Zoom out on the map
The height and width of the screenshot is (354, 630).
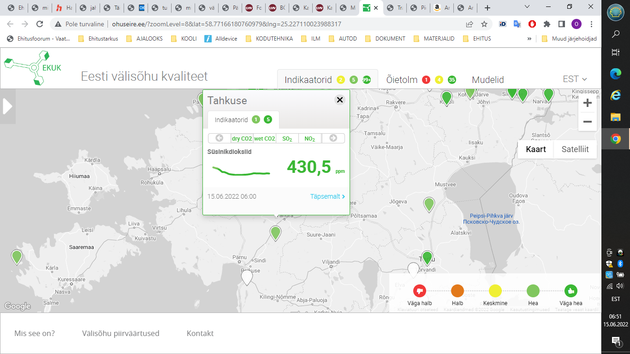[587, 122]
